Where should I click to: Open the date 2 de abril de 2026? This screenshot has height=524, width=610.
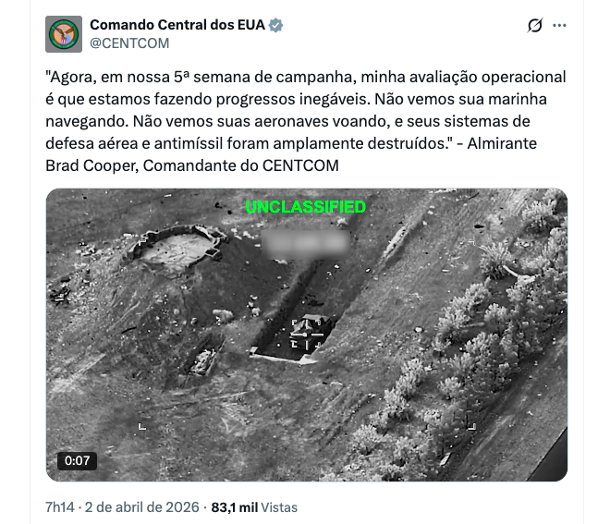coord(142,507)
